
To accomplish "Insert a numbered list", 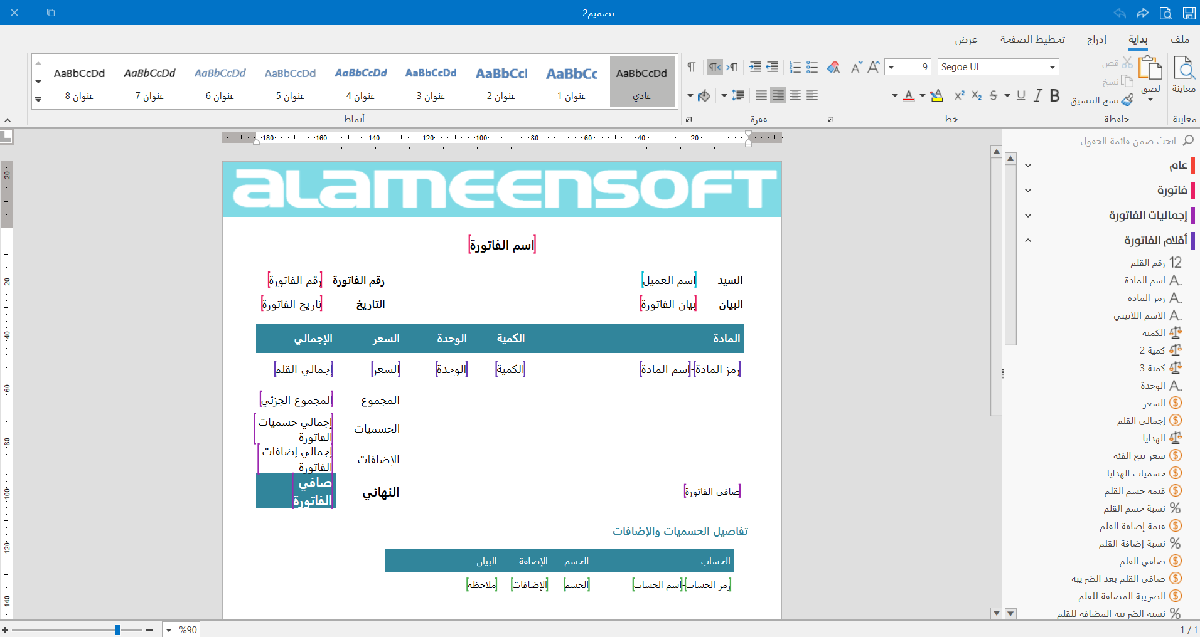I will pyautogui.click(x=795, y=67).
